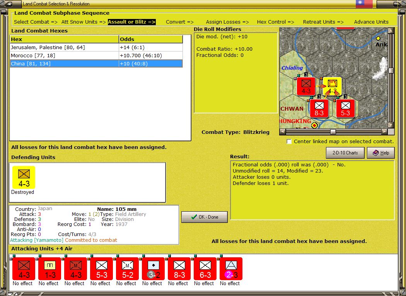
Task: Select the 5-3 infantry attacking unit counter
Action: click(101, 269)
